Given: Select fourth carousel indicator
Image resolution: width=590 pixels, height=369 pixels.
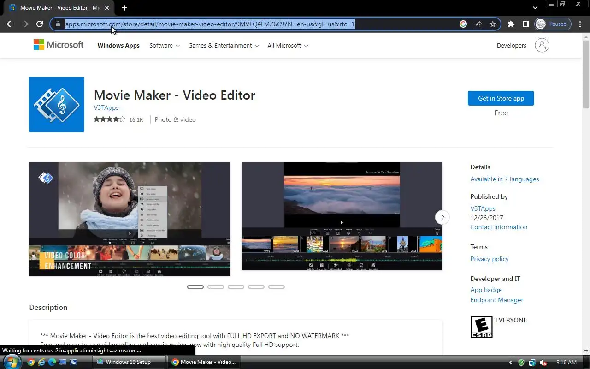Looking at the screenshot, I should pos(256,287).
